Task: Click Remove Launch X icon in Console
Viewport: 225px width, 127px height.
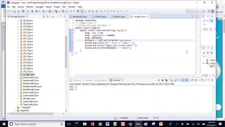Action: (x=162, y=80)
